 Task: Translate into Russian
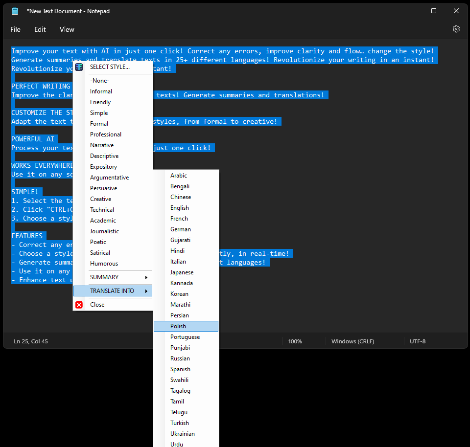(186, 358)
